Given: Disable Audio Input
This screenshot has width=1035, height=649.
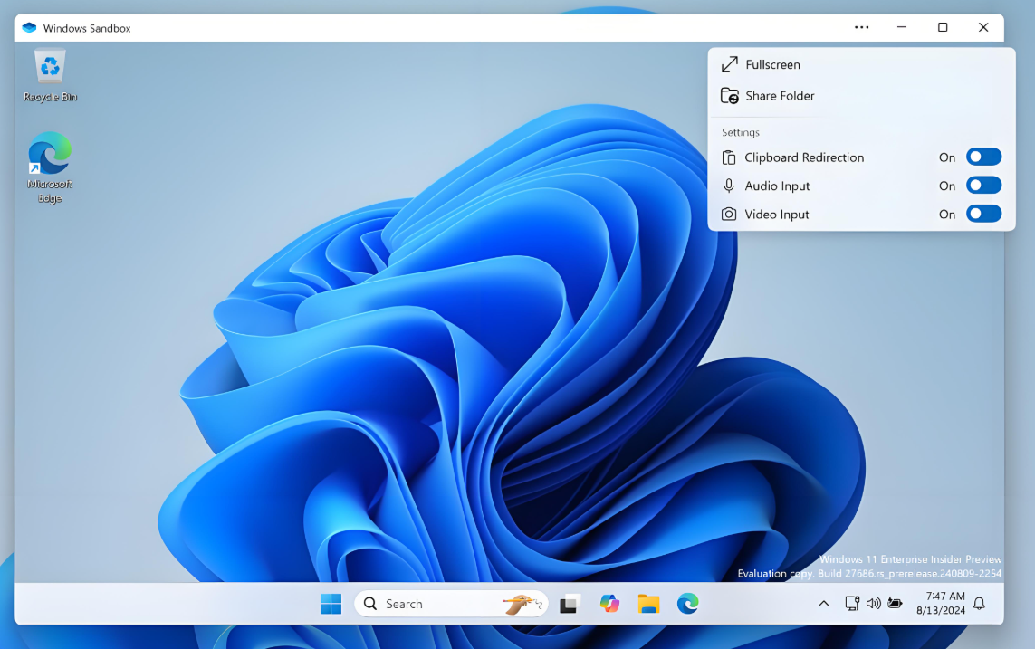Looking at the screenshot, I should 983,186.
